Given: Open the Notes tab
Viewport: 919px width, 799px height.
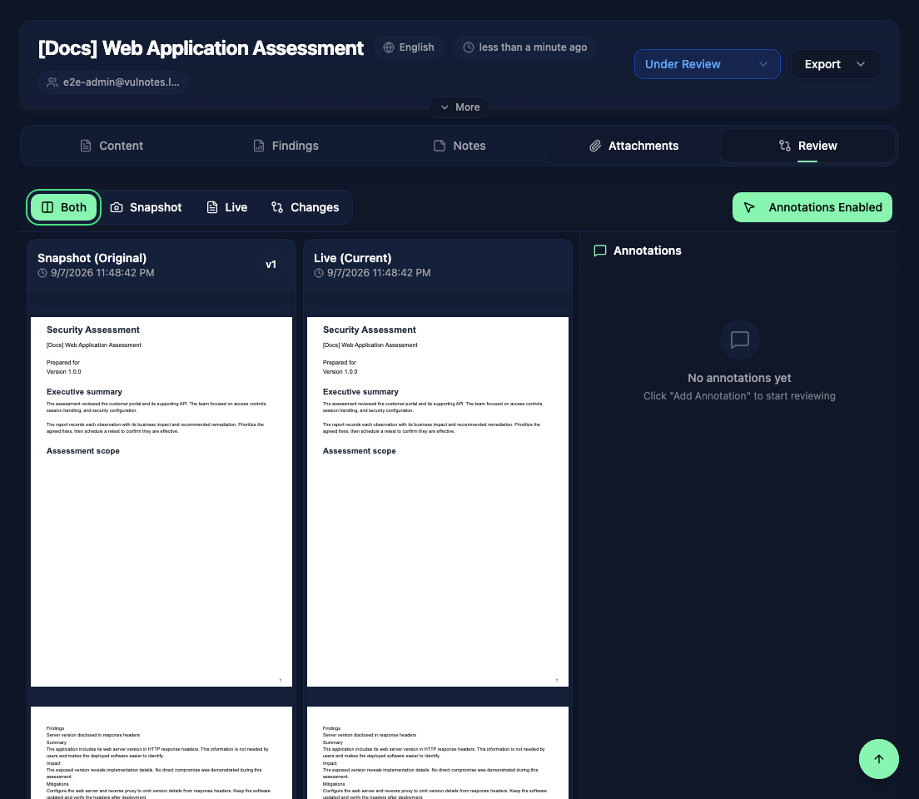Looking at the screenshot, I should pyautogui.click(x=459, y=146).
